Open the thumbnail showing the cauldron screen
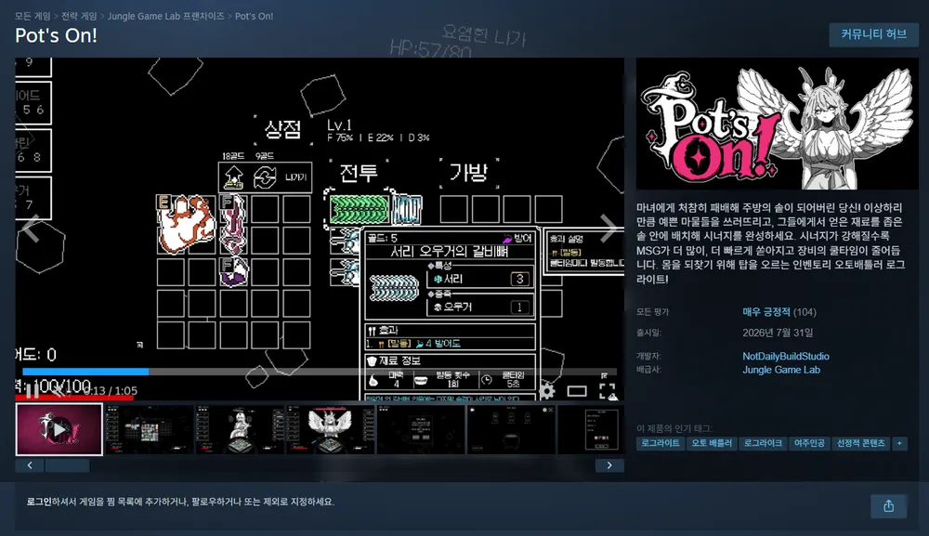 [511, 429]
